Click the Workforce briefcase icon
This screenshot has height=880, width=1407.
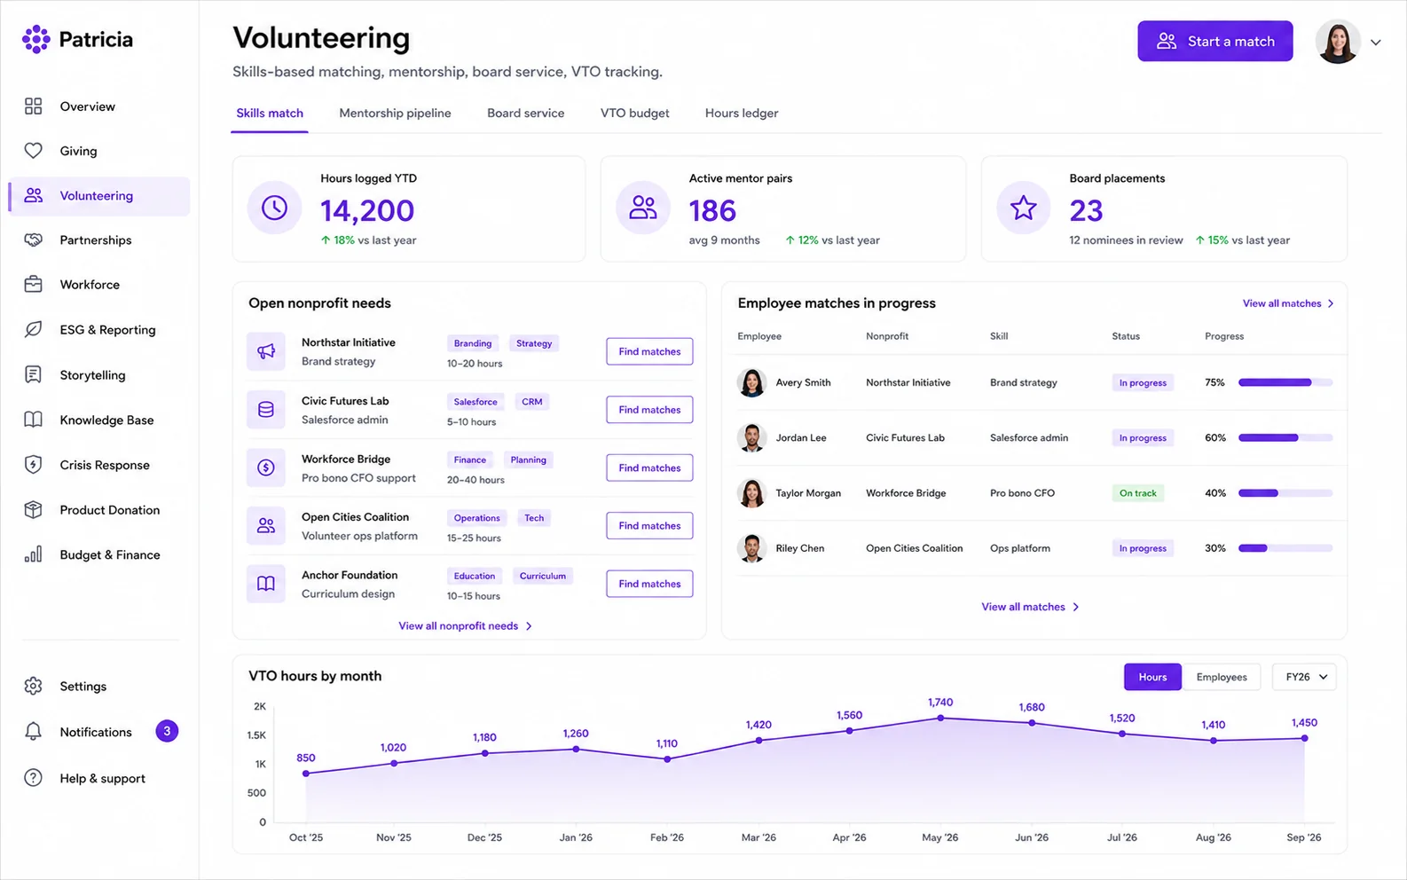[33, 285]
